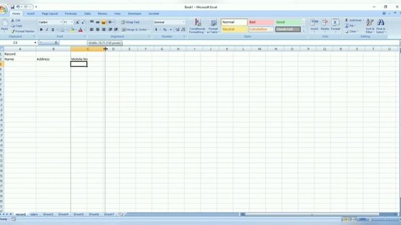Center text horizontally
This screenshot has height=225, width=401.
point(98,29)
